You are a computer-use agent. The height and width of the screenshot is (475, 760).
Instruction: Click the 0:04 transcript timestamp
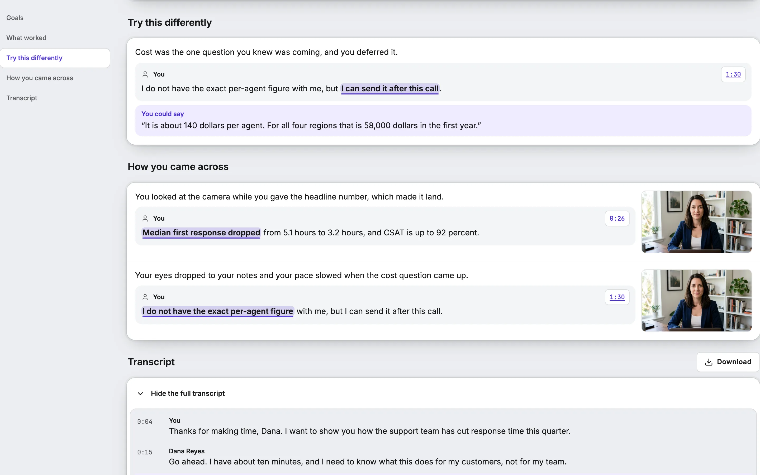(x=144, y=422)
